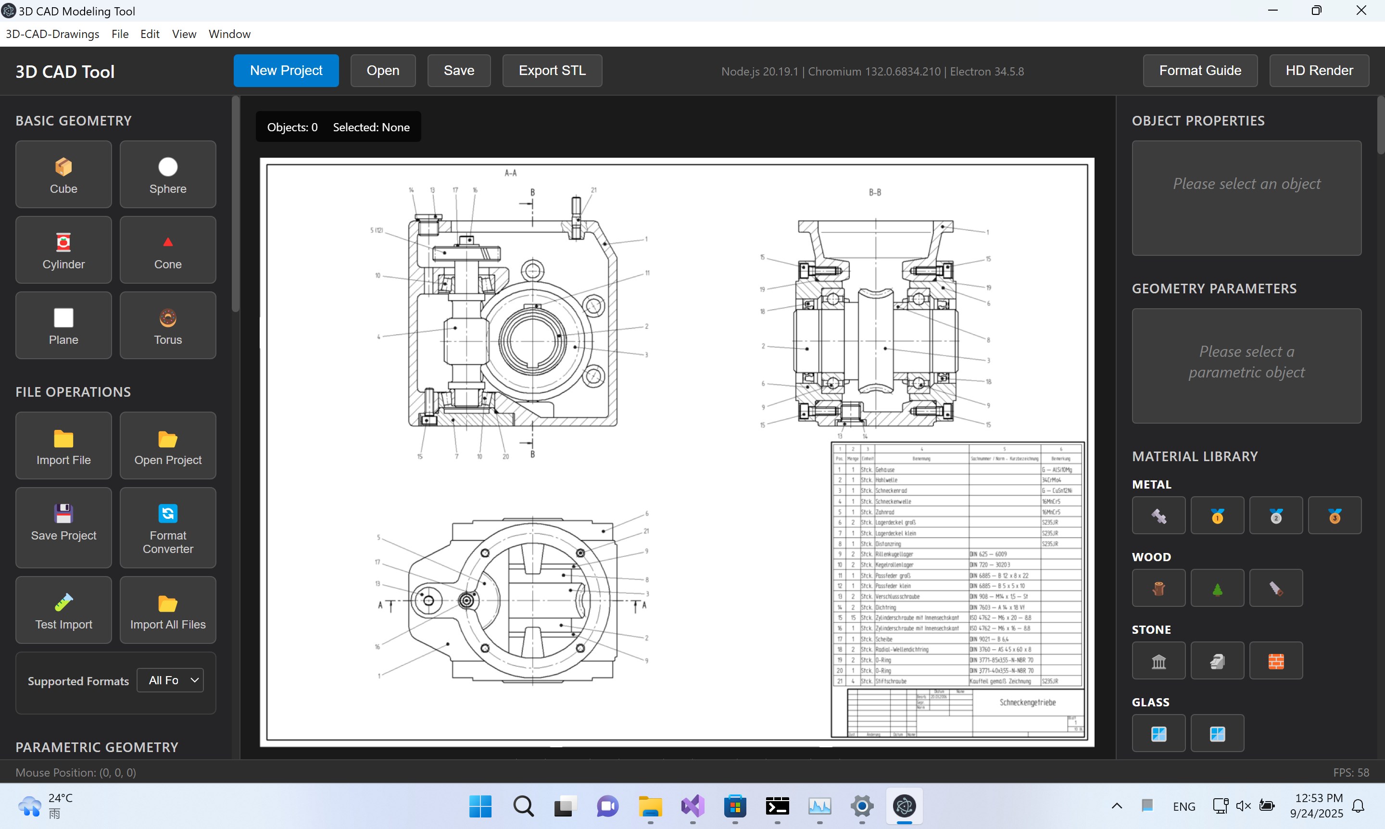The height and width of the screenshot is (829, 1385).
Task: Expand the Window menu
Action: pyautogui.click(x=229, y=34)
